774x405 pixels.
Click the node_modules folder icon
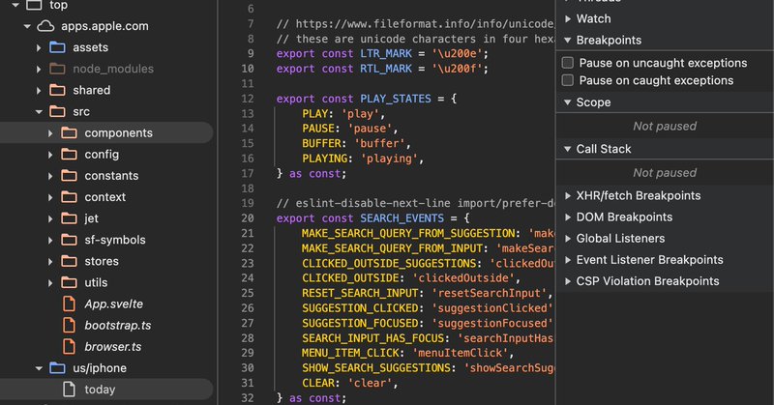(x=57, y=69)
